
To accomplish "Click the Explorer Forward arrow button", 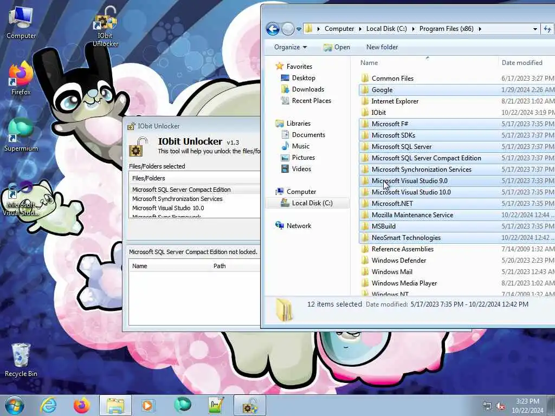I will (288, 29).
